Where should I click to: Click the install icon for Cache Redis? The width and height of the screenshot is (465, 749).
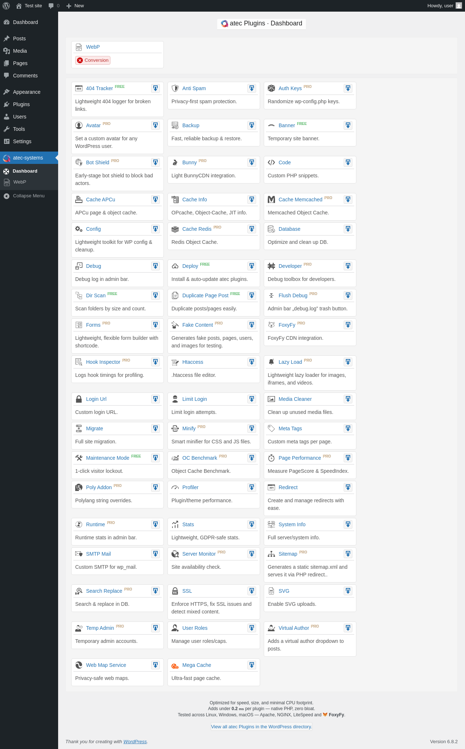tap(252, 229)
